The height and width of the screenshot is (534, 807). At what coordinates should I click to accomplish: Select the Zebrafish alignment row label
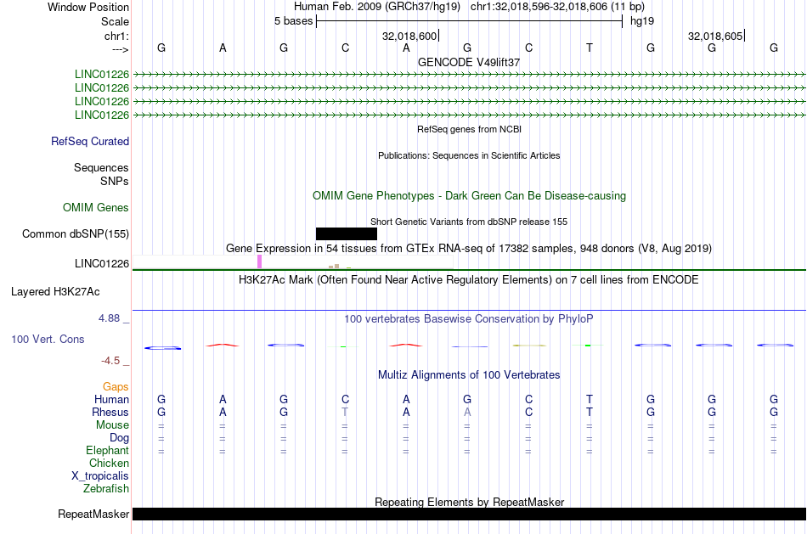[x=106, y=489]
